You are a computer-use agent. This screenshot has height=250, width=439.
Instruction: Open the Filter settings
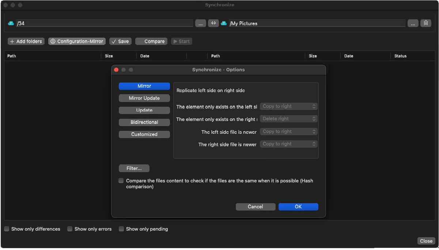pos(134,168)
